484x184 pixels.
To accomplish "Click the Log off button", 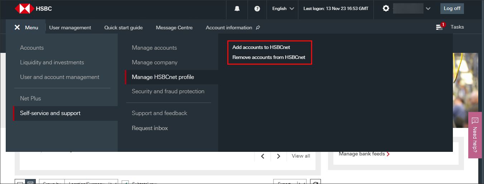I will pos(452,9).
